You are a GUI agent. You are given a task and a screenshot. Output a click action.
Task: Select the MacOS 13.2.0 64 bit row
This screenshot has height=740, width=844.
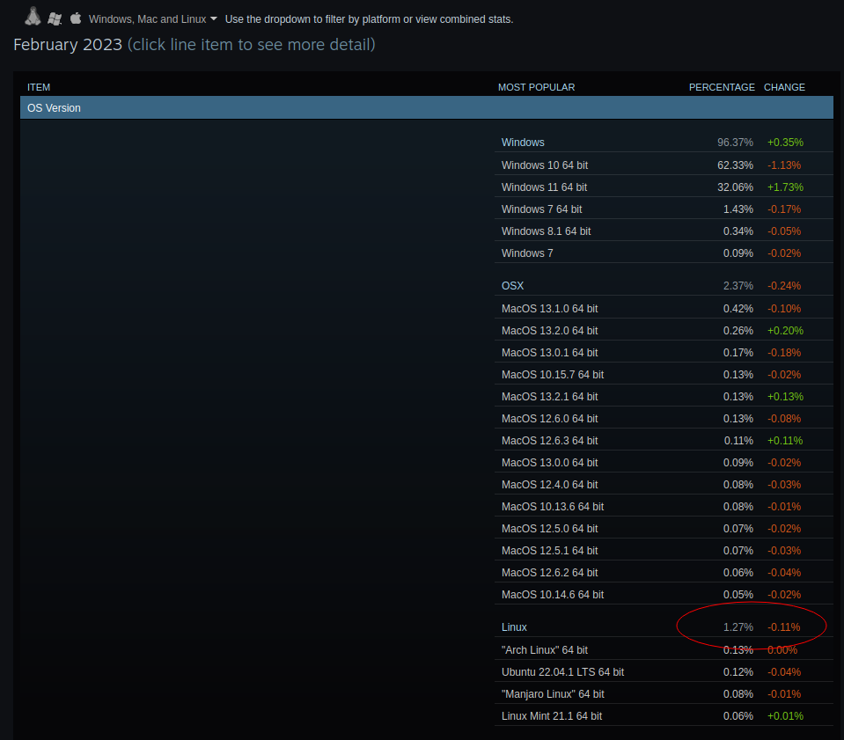664,331
